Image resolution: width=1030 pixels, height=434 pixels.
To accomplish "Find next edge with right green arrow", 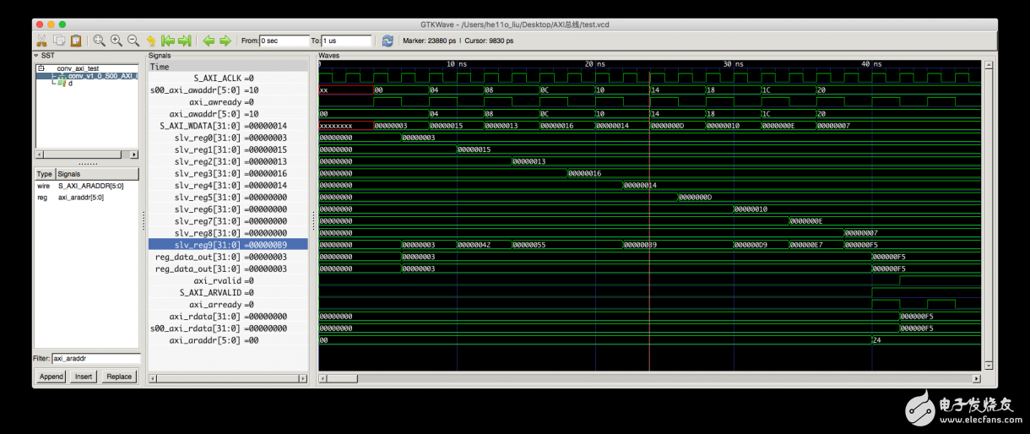I will pos(225,41).
